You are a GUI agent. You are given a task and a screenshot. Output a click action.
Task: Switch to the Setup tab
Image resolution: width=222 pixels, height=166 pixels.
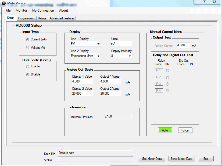coord(11,18)
